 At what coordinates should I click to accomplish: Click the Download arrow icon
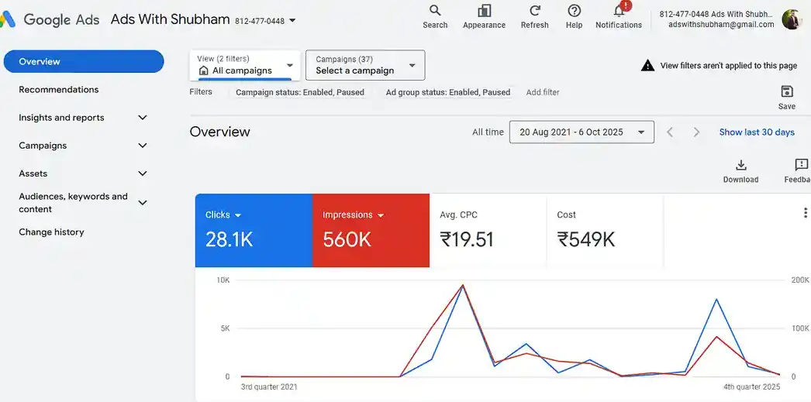point(740,165)
